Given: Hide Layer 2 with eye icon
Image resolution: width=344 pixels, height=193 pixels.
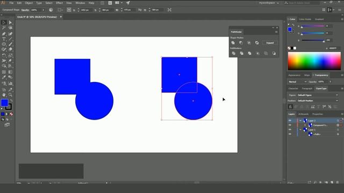Looking at the screenshot, I should pos(290,121).
